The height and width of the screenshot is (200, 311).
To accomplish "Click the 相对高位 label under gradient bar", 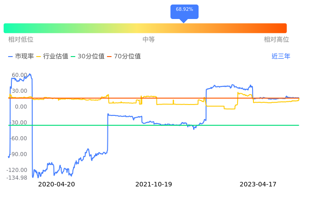I will (x=276, y=40).
